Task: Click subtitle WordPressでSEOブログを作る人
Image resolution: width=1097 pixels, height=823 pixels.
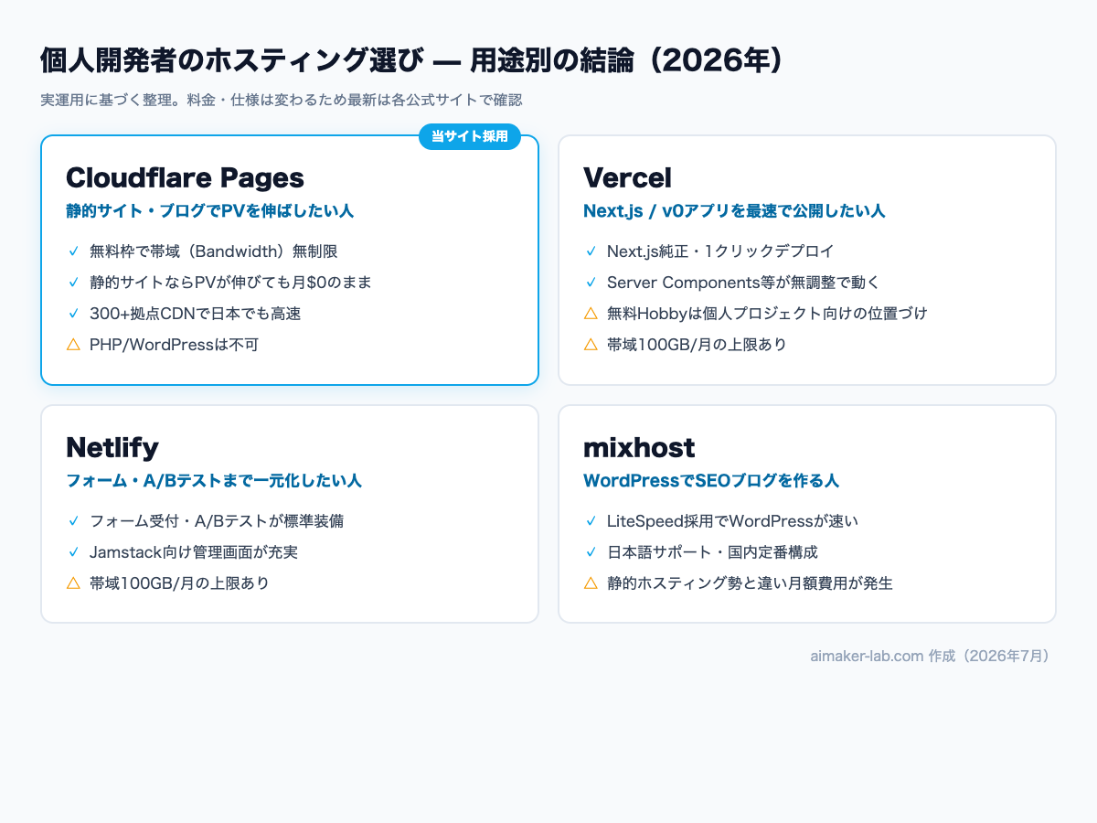Action: [711, 481]
